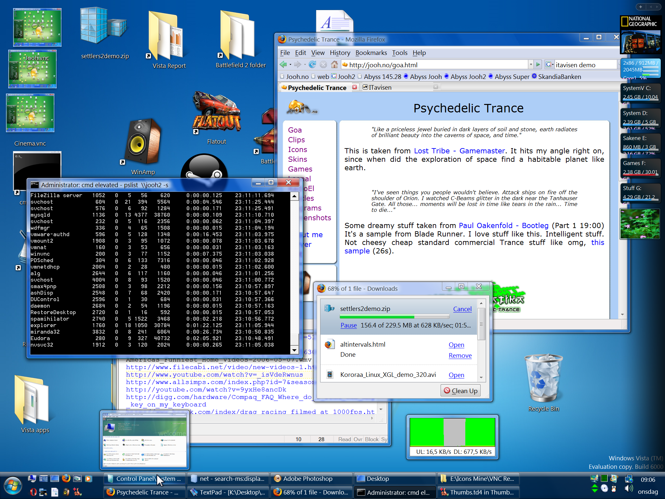Open the Google search engine selector dropdown
The image size is (665, 499).
[549, 65]
